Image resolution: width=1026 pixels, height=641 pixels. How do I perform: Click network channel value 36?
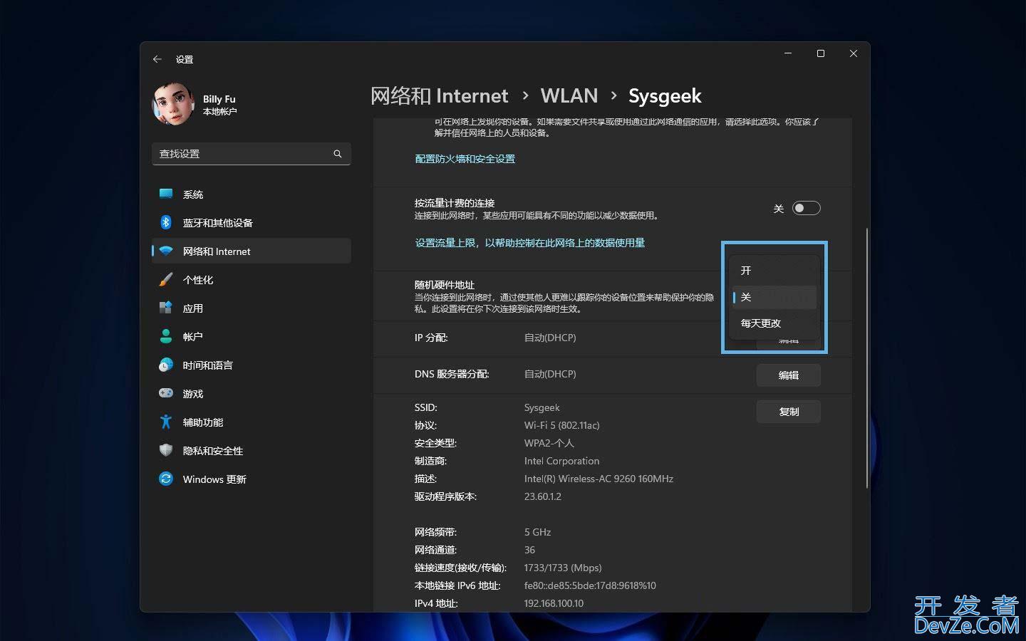tap(529, 550)
